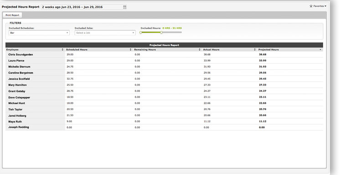The width and height of the screenshot is (351, 175).
Task: Select employee Michael Hunt
Action: point(16,103)
